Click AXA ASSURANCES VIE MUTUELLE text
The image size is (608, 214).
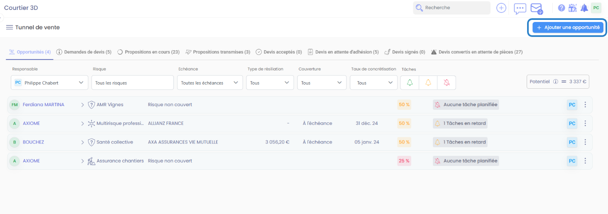tap(183, 142)
